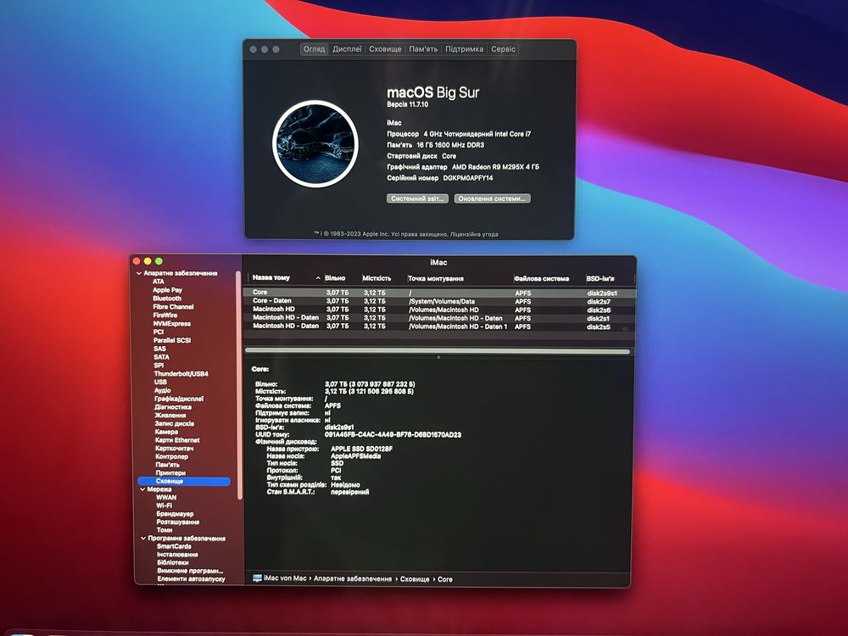Select SmartCards in the sidebar
The image size is (848, 636).
[174, 546]
